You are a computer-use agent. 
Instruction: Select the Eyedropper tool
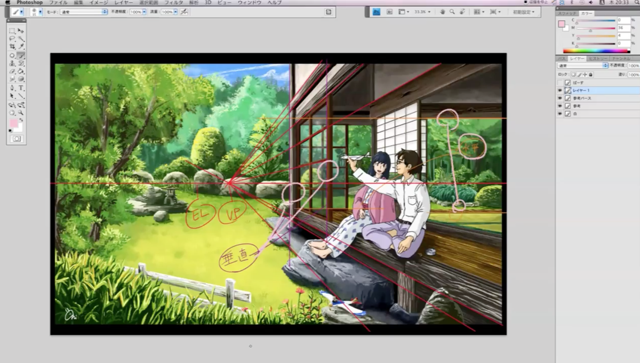tap(21, 46)
